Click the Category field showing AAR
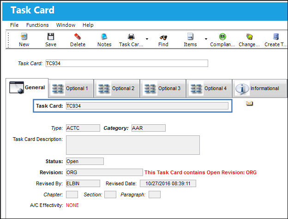 pyautogui.click(x=149, y=128)
